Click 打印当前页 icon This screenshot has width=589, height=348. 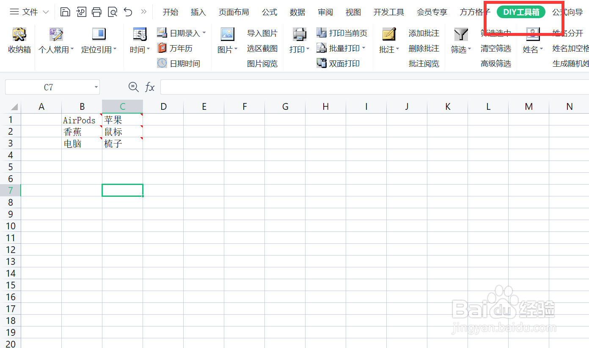pos(322,33)
